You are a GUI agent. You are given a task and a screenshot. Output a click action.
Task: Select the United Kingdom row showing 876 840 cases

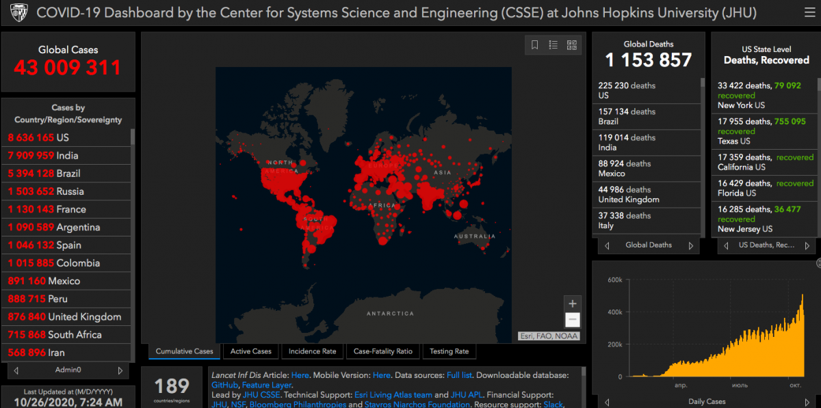pos(66,317)
